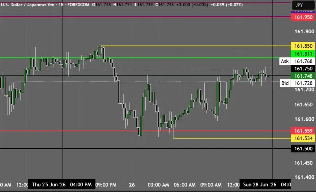
Task: Click the 161.400 price scale value
Action: pos(304,177)
